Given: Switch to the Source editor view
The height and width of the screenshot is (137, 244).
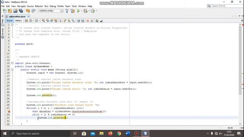Looking at the screenshot, I should 9,21.
